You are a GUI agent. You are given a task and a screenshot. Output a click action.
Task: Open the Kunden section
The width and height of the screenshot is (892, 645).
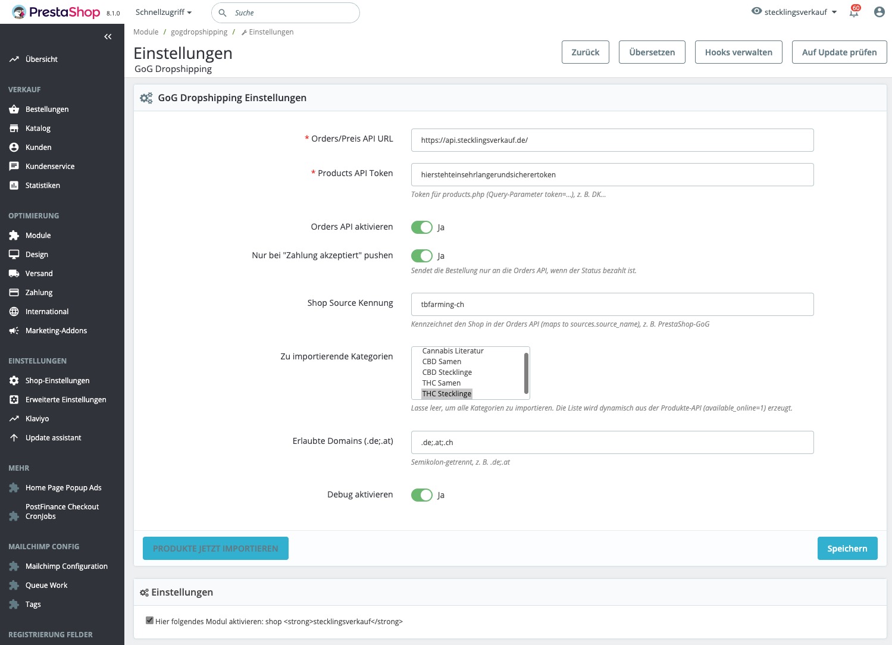click(37, 147)
